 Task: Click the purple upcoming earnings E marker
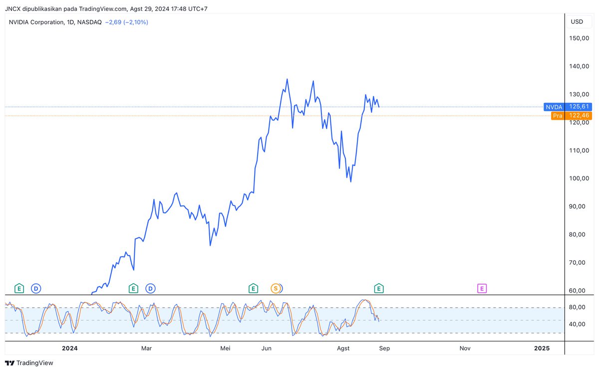(x=482, y=288)
